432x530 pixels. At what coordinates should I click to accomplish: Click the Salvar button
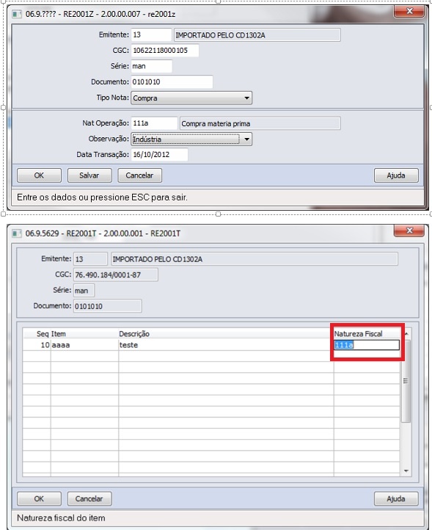pyautogui.click(x=89, y=175)
